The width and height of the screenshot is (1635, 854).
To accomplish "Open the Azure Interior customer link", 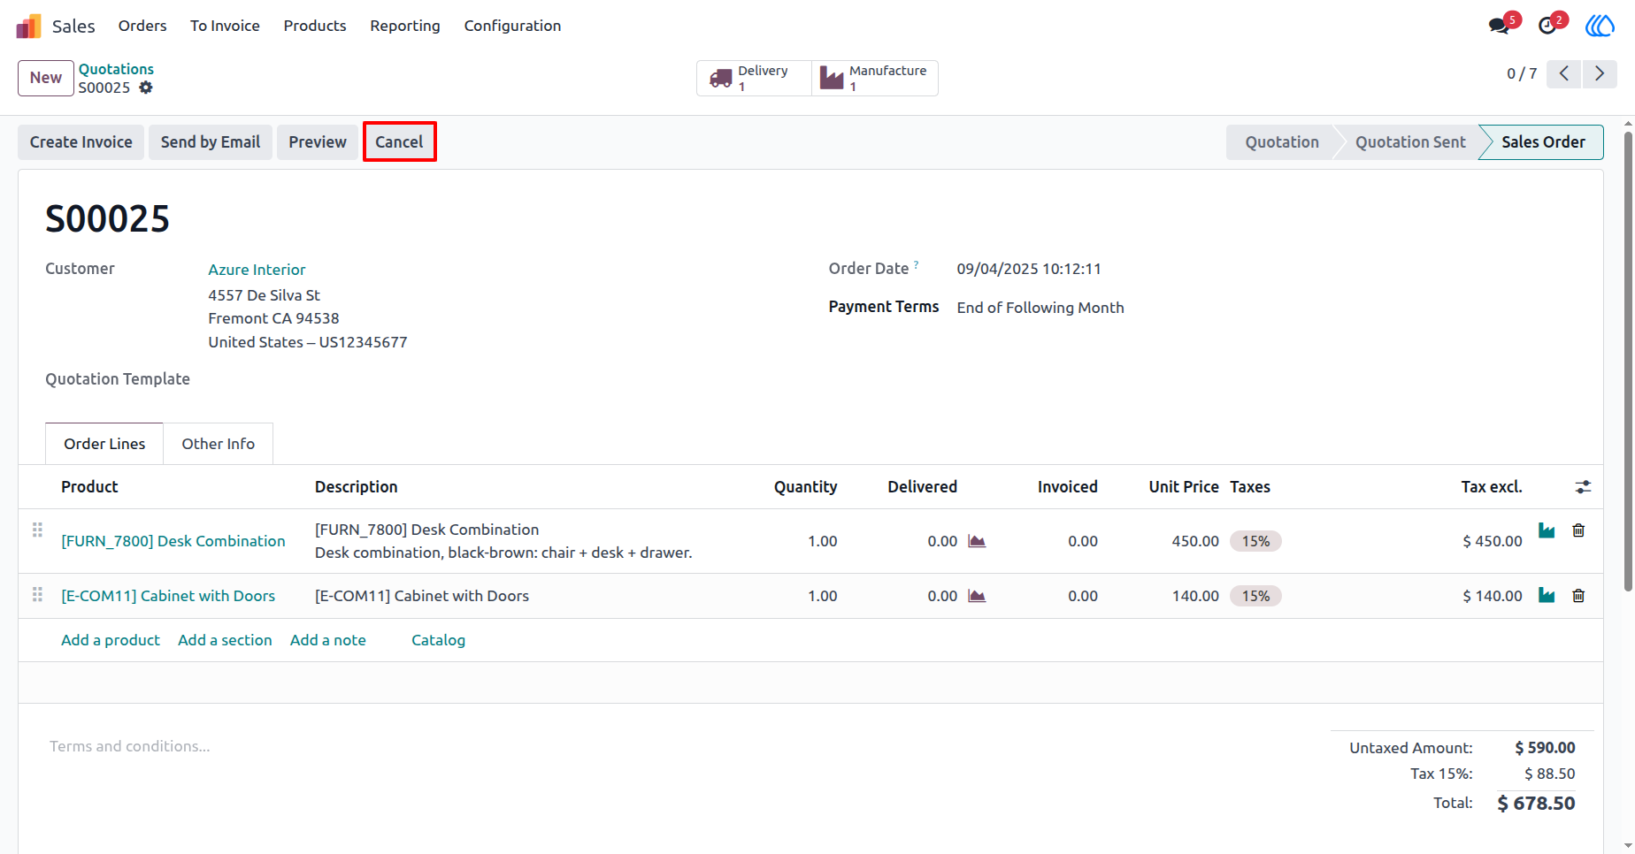I will click(x=257, y=270).
